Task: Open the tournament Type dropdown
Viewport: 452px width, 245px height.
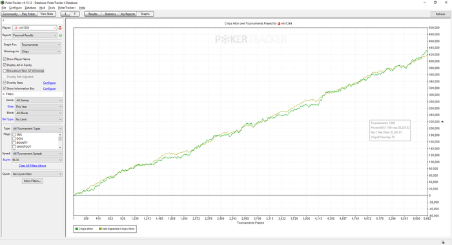Action: (37, 128)
